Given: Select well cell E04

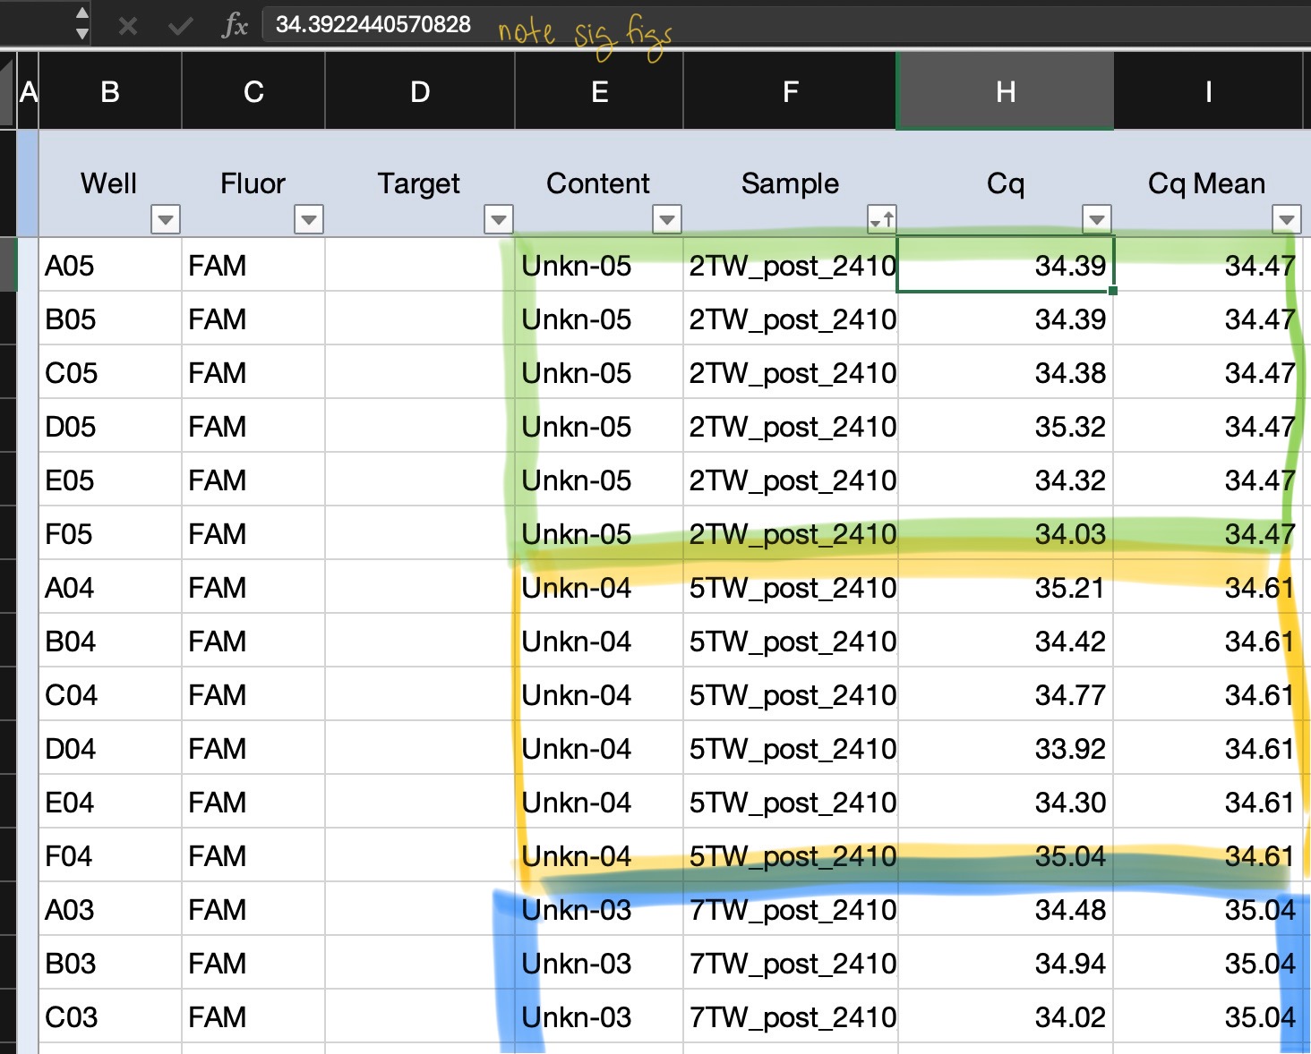Looking at the screenshot, I should coord(110,802).
